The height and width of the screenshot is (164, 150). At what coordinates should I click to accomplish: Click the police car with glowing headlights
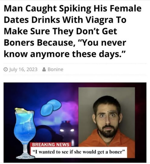67,128
